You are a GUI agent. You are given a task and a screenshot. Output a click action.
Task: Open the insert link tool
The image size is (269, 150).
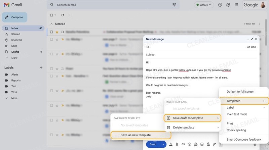click(183, 144)
